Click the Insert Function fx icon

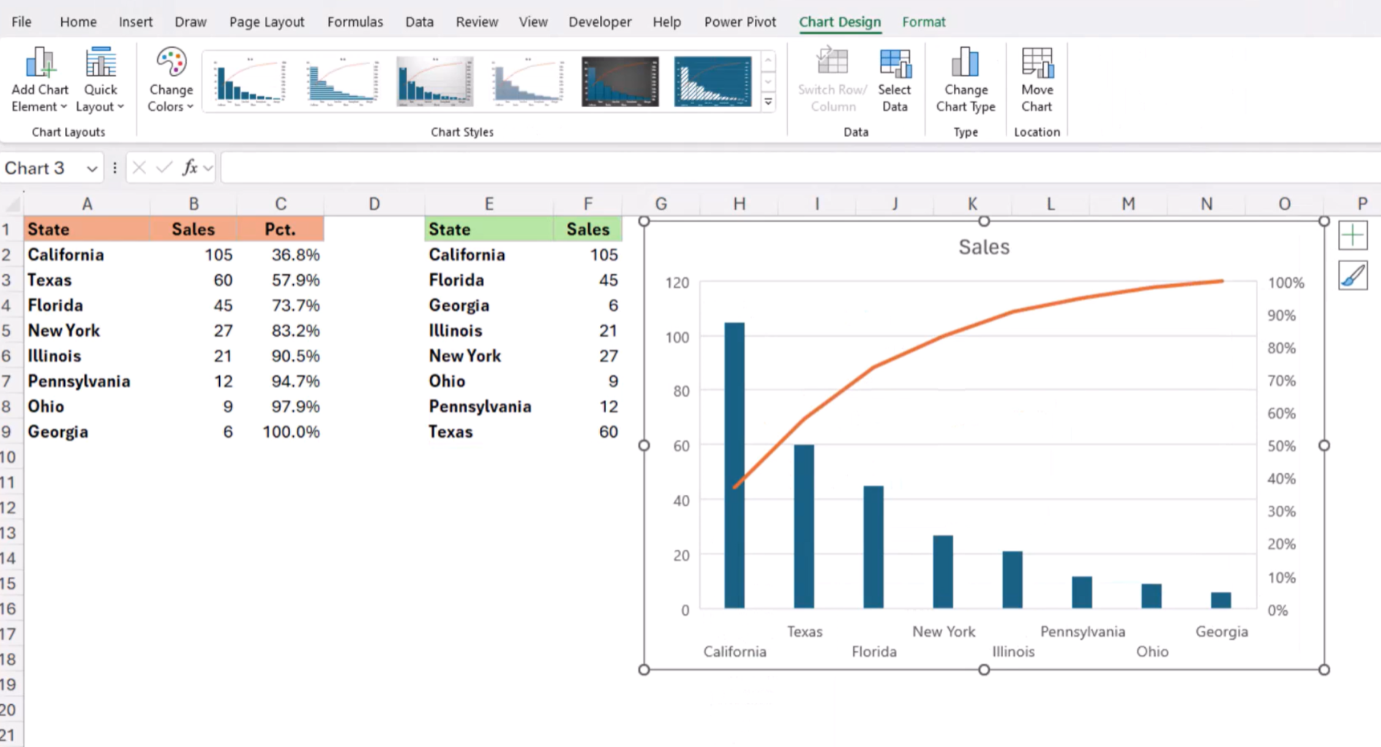click(x=190, y=168)
